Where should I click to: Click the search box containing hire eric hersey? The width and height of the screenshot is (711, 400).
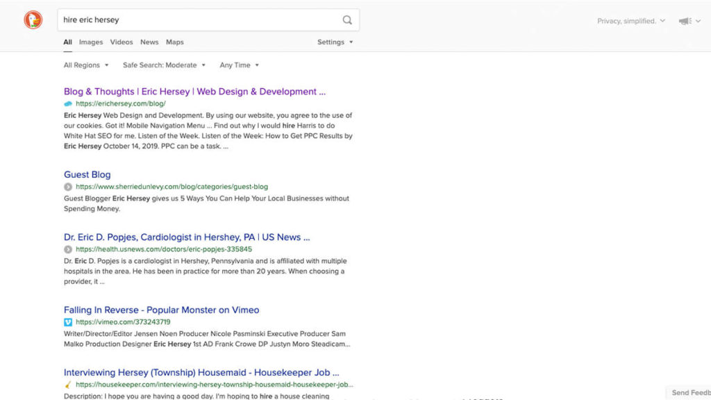click(x=198, y=20)
